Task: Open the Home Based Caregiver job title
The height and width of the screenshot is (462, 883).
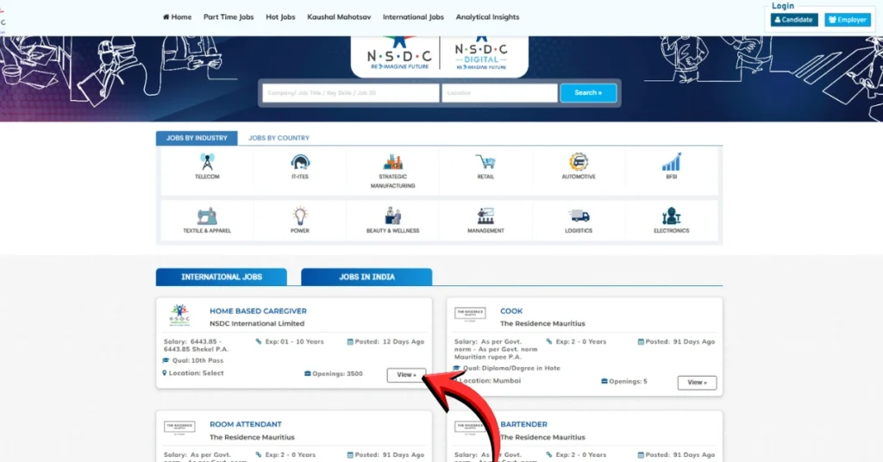Action: tap(258, 310)
